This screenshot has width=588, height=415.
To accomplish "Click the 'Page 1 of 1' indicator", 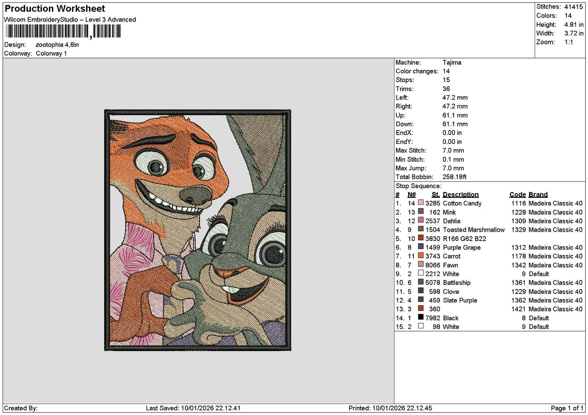I will (567, 408).
